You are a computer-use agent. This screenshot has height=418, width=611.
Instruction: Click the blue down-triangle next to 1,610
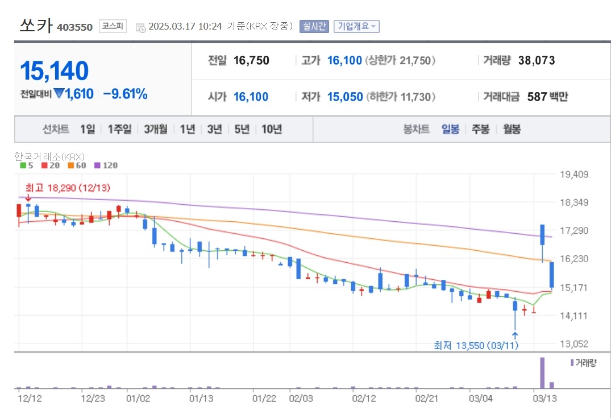click(59, 94)
